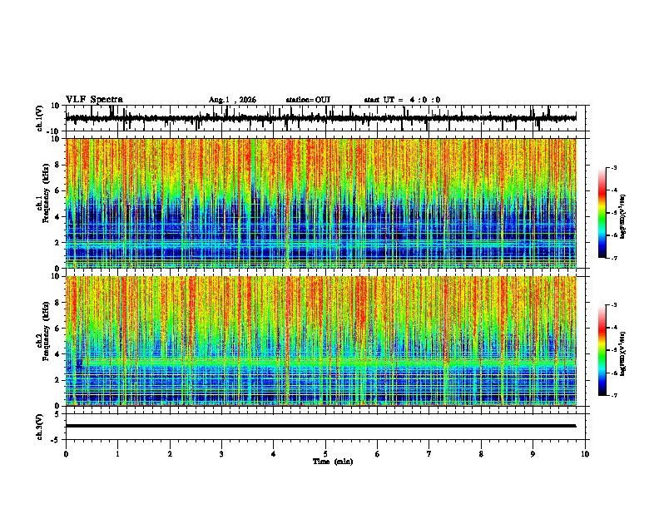Click the "Time (min)" axis label
This screenshot has height=509, width=659.
tap(333, 462)
